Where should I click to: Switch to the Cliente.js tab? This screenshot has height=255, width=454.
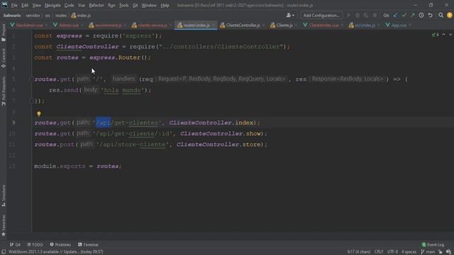[284, 25]
